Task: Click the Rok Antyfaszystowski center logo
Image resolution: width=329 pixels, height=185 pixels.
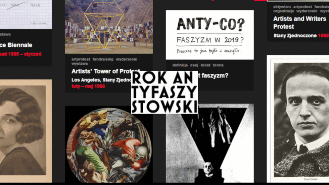Action: tap(164, 92)
